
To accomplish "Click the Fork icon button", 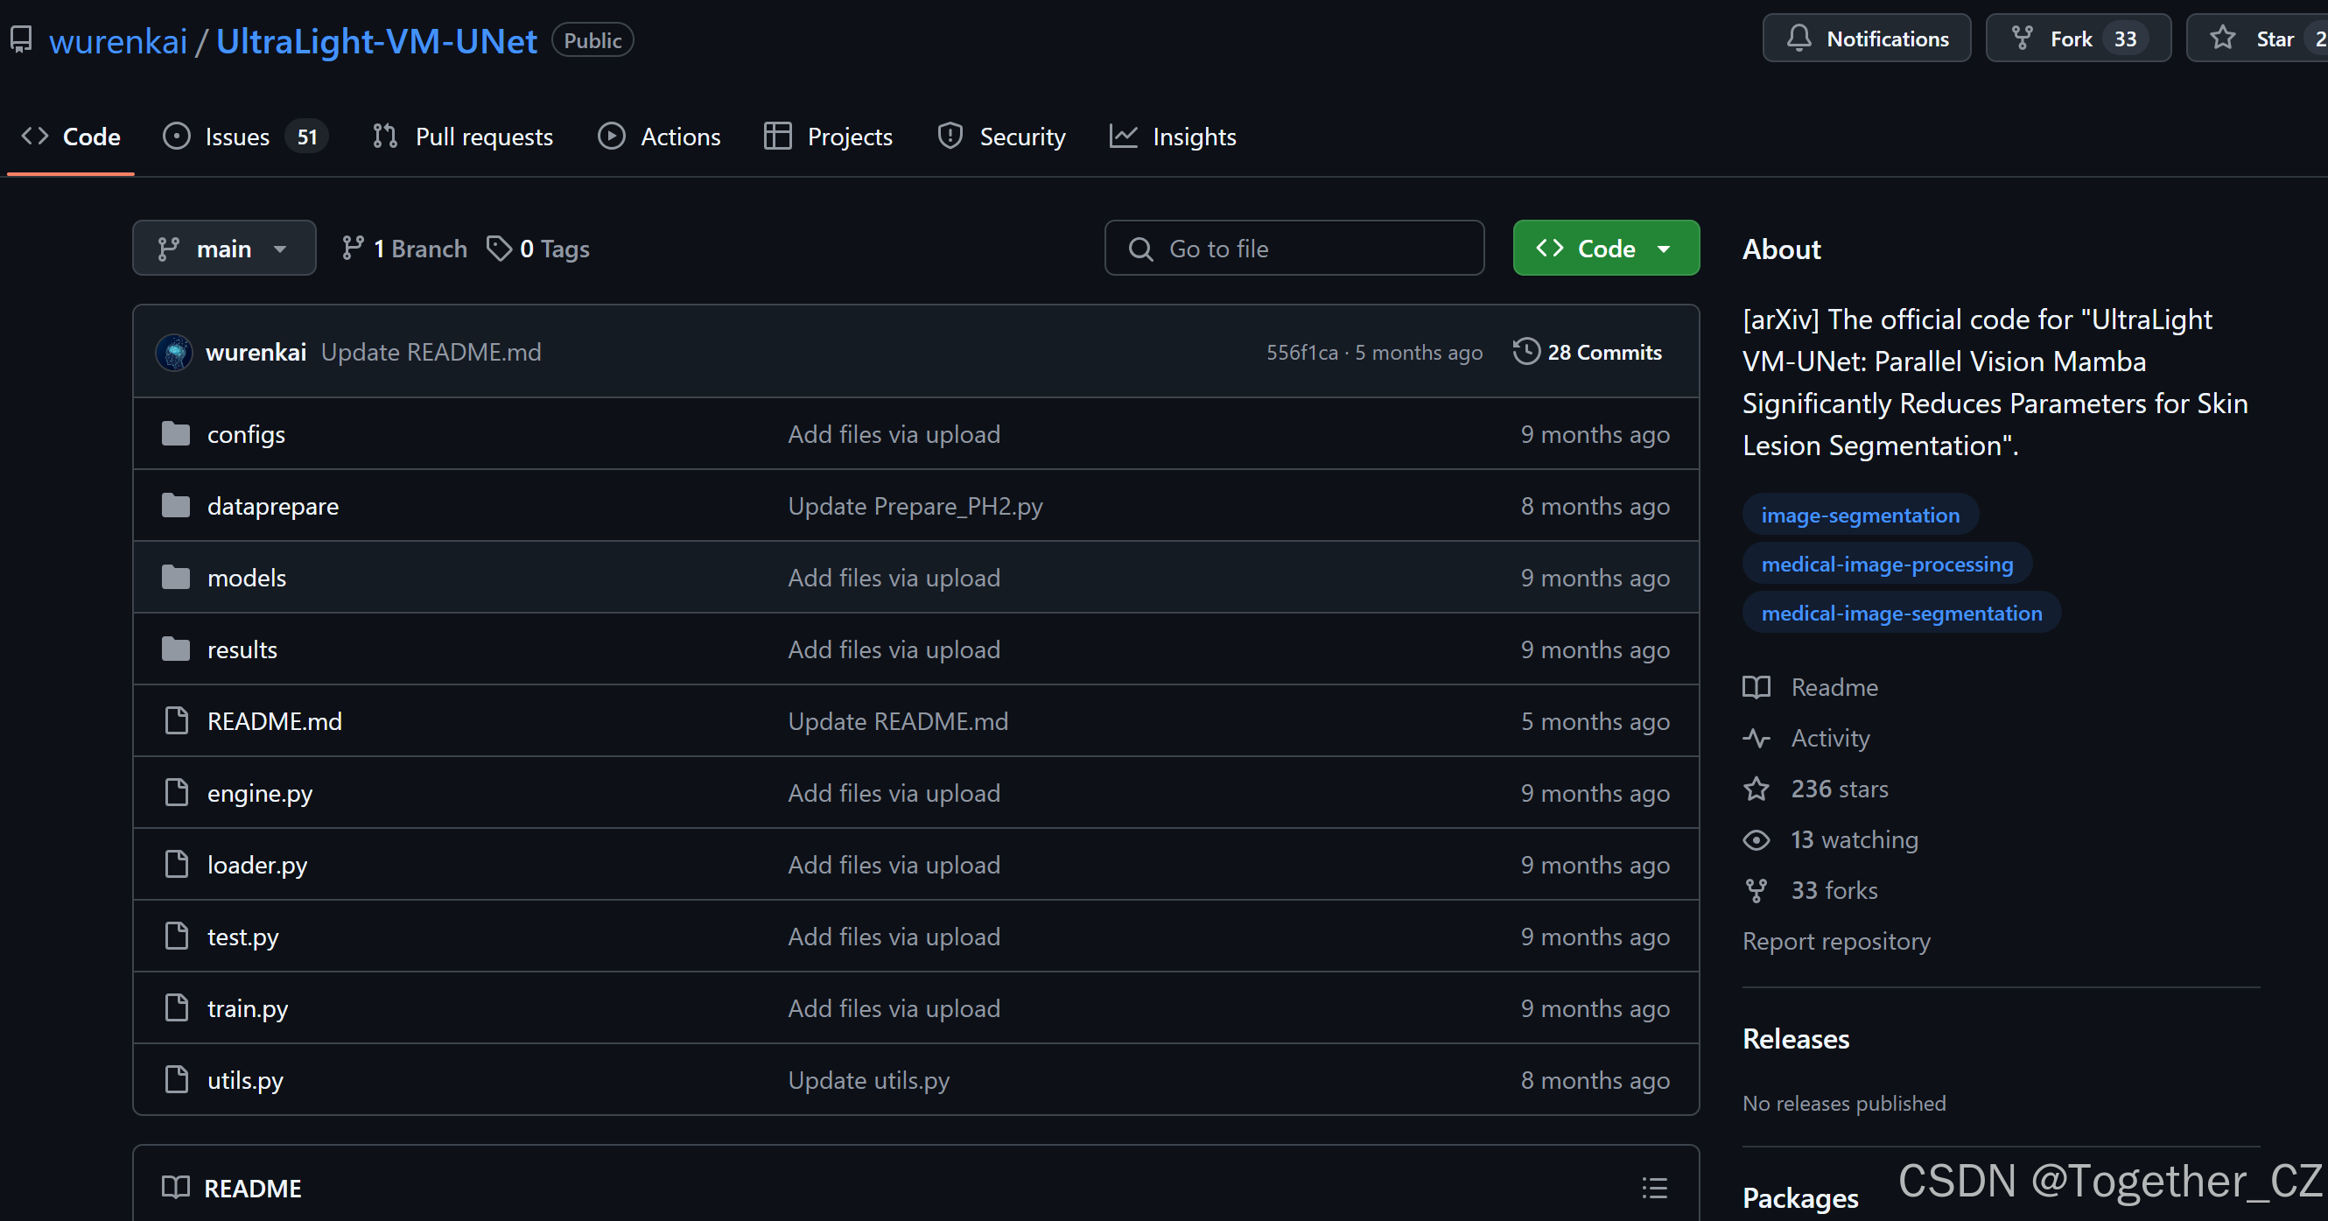I will pyautogui.click(x=2022, y=39).
